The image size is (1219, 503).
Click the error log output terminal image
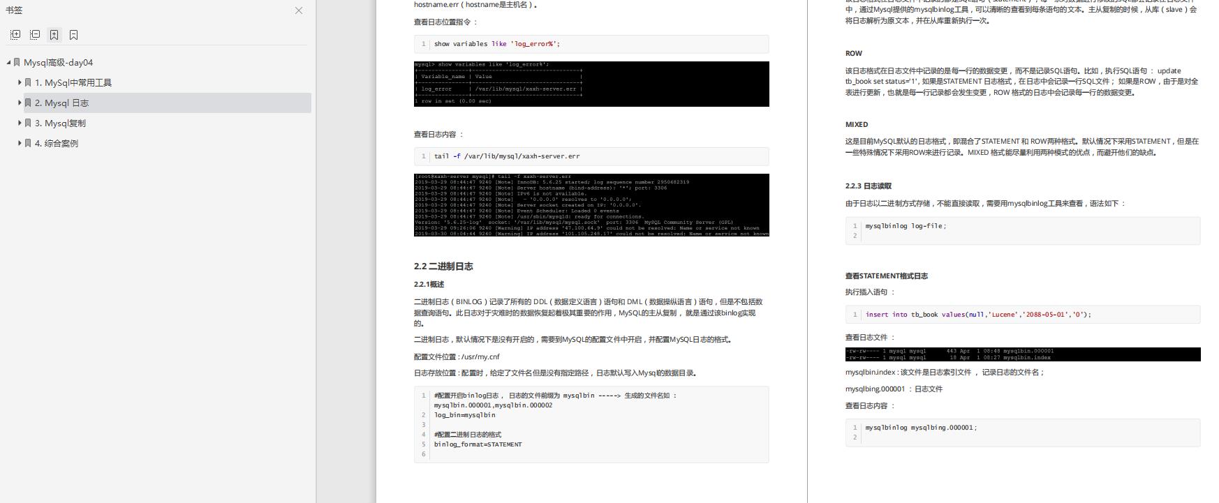pyautogui.click(x=591, y=205)
